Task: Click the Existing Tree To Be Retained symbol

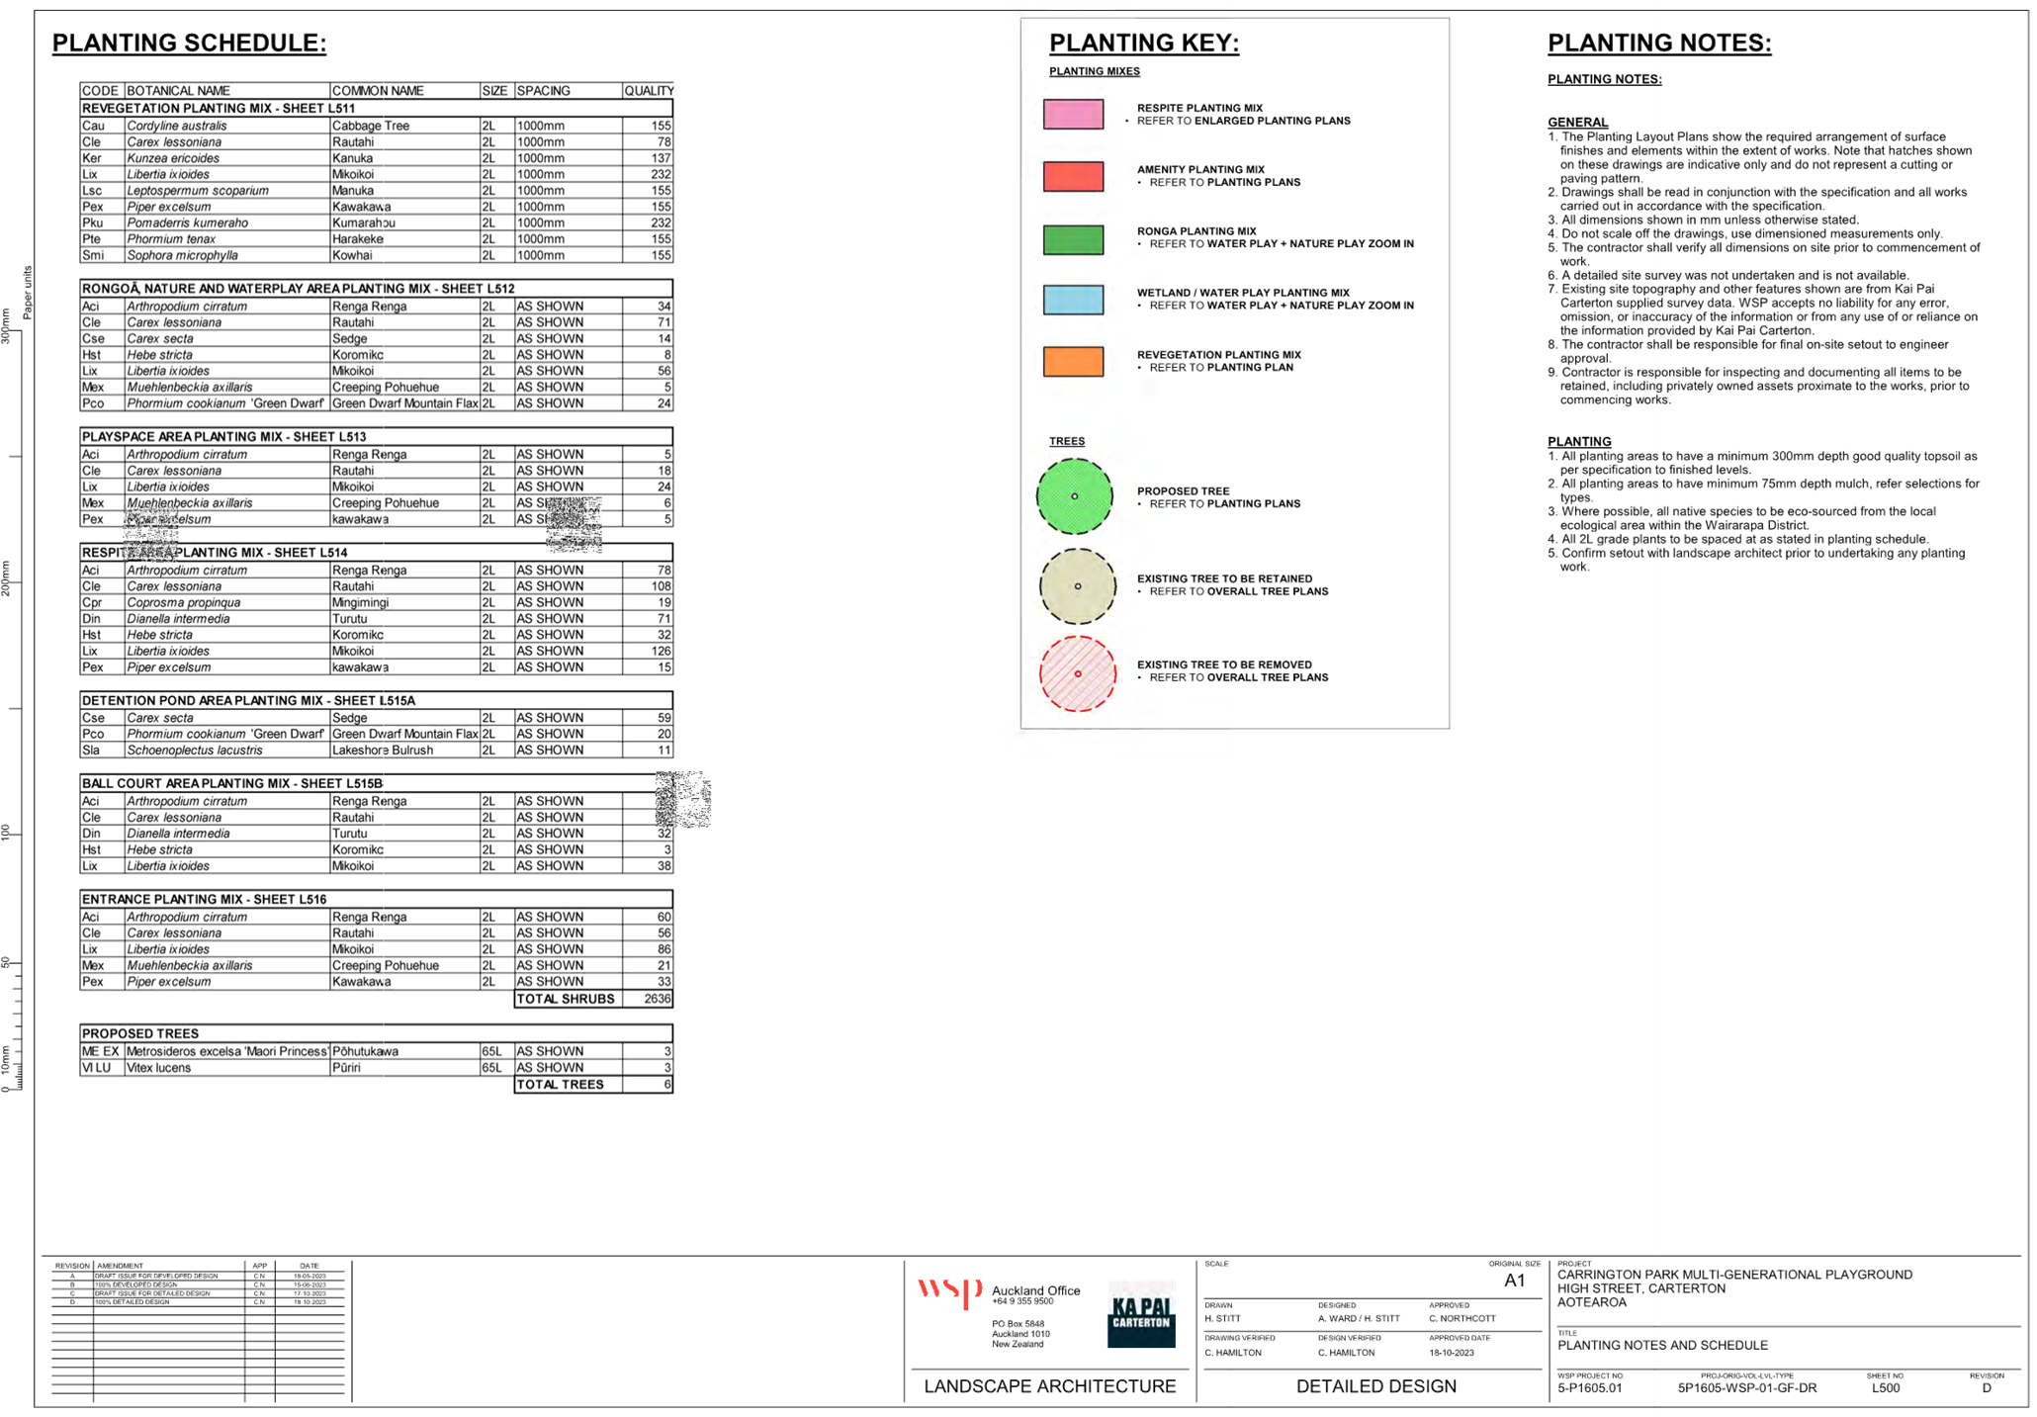Action: pos(1077,586)
